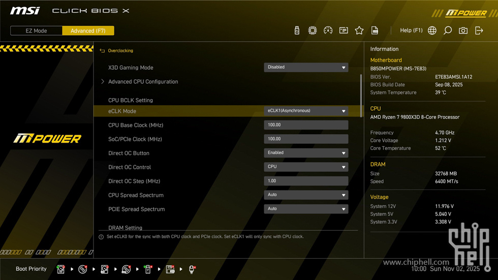Open the M-Flash USB update icon
This screenshot has width=498, height=280.
[297, 30]
